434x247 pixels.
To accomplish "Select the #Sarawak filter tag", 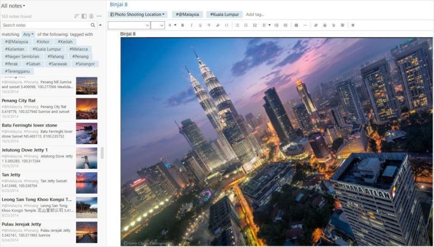I will click(58, 64).
